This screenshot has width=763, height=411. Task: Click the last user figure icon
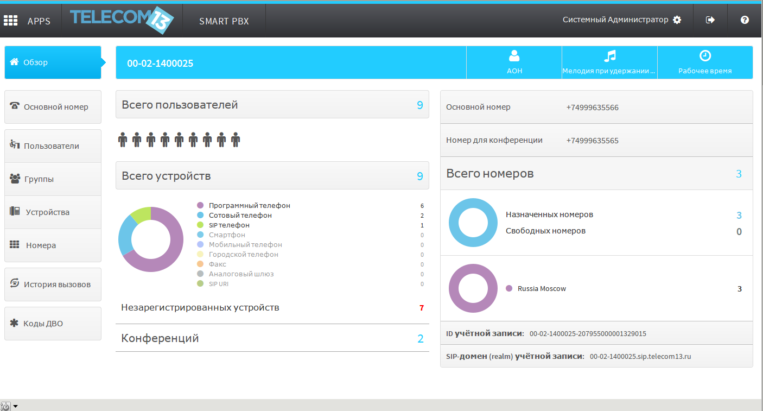(x=236, y=140)
